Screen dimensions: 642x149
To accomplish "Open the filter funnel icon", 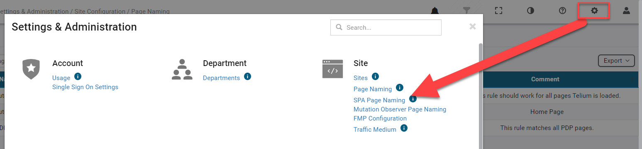I will [x=466, y=11].
